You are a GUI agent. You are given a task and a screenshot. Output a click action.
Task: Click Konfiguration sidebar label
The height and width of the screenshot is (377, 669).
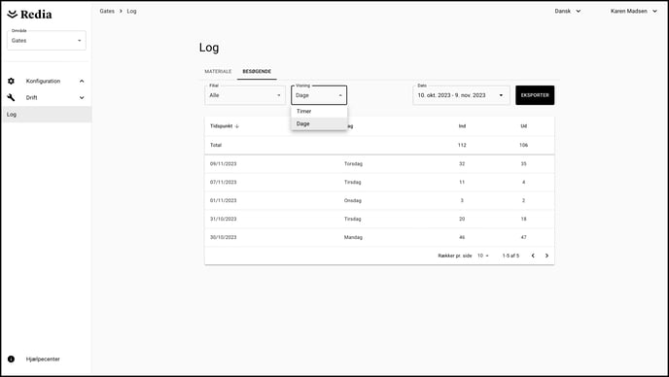click(x=43, y=81)
